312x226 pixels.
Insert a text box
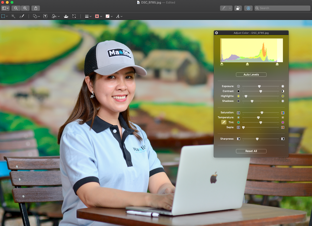(x=45, y=16)
